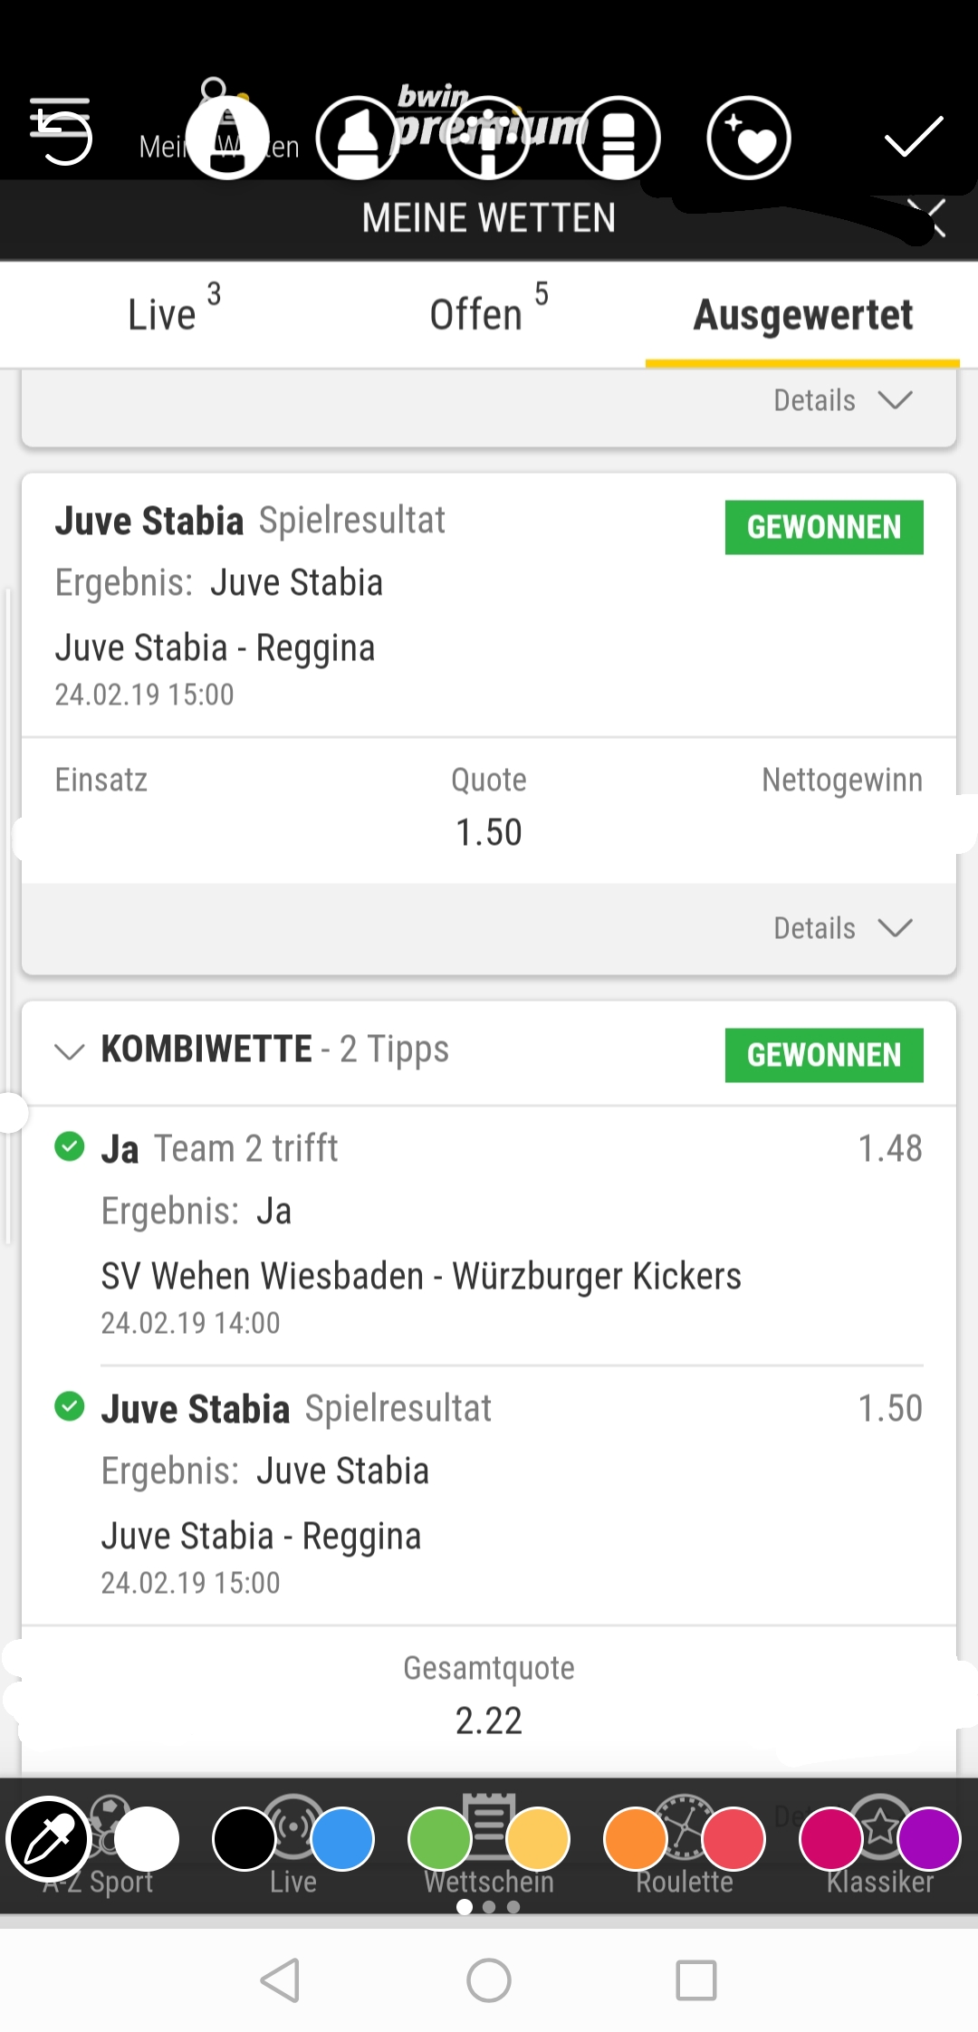This screenshot has height=2032, width=978.
Task: Switch to the Offen tab
Action: [489, 313]
